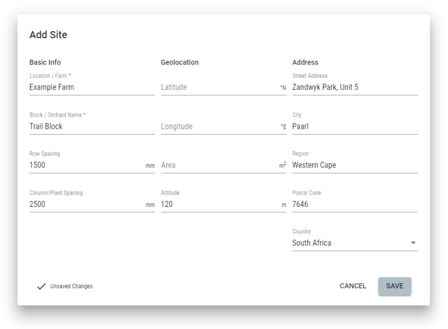
Task: Click the Street Address field
Action: pyautogui.click(x=354, y=87)
